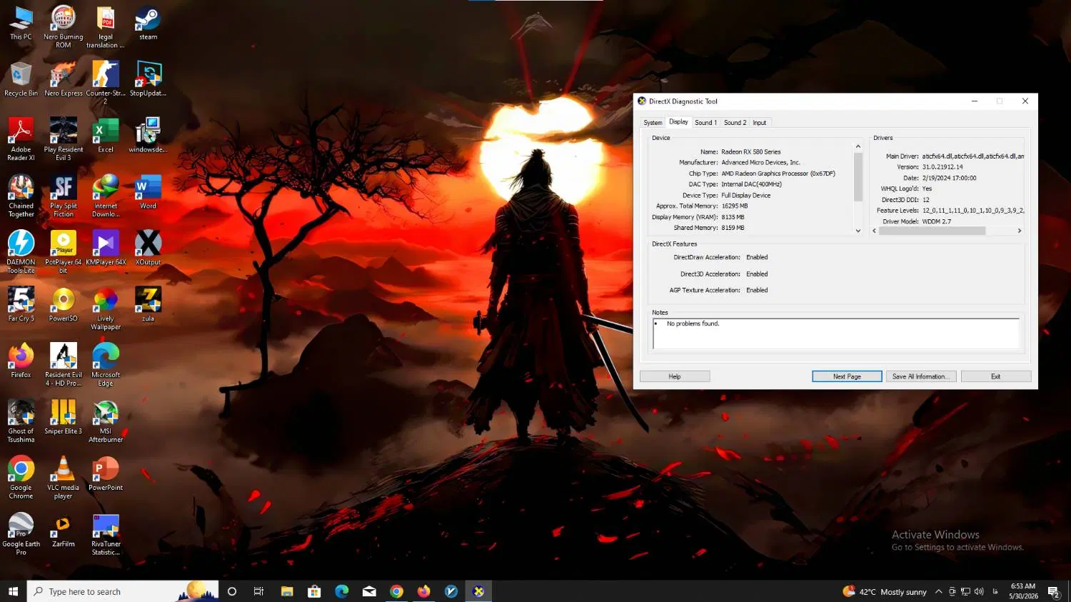Select the PotPlayer 64 bit shortcut
This screenshot has width=1071, height=602.
(x=63, y=252)
